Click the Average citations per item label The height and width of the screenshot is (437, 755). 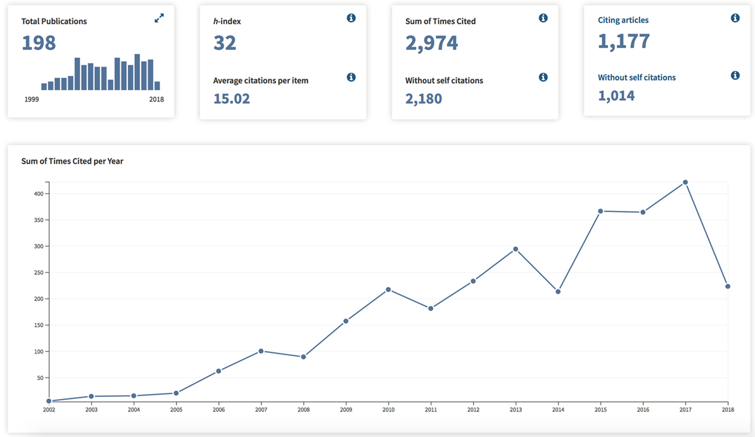[x=260, y=80]
